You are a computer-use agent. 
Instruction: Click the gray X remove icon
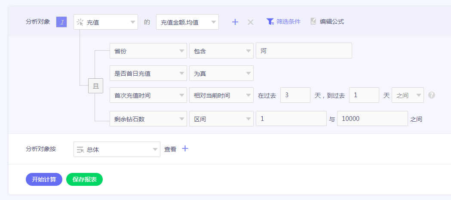pyautogui.click(x=250, y=22)
